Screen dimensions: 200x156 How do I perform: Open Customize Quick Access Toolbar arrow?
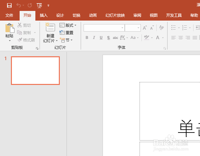click(x=48, y=5)
